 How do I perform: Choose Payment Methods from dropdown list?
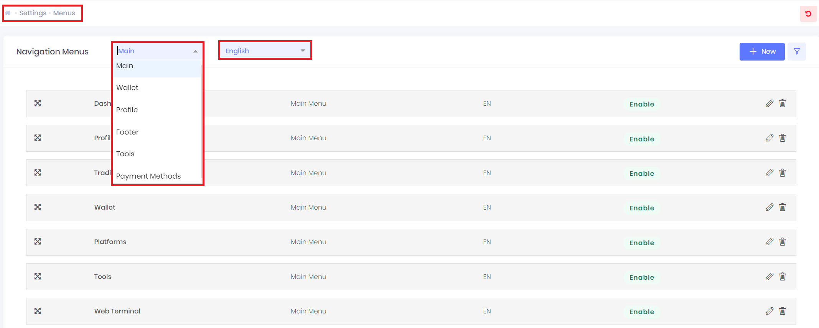pos(148,176)
